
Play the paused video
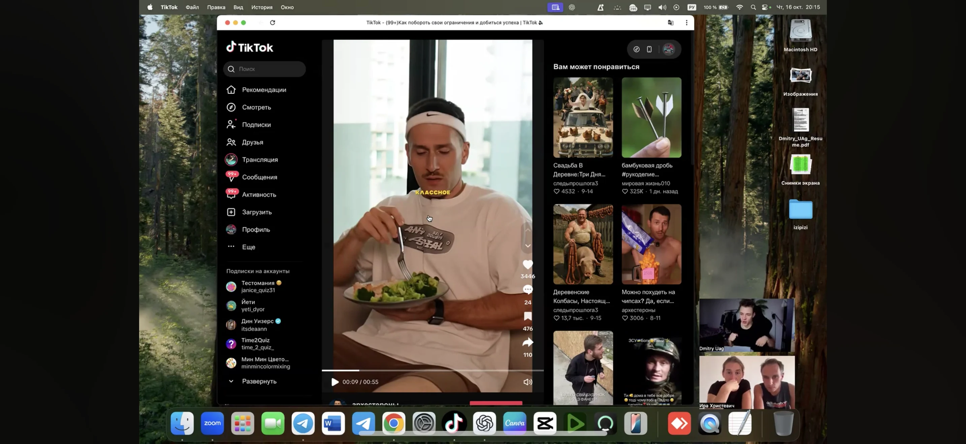pos(335,382)
